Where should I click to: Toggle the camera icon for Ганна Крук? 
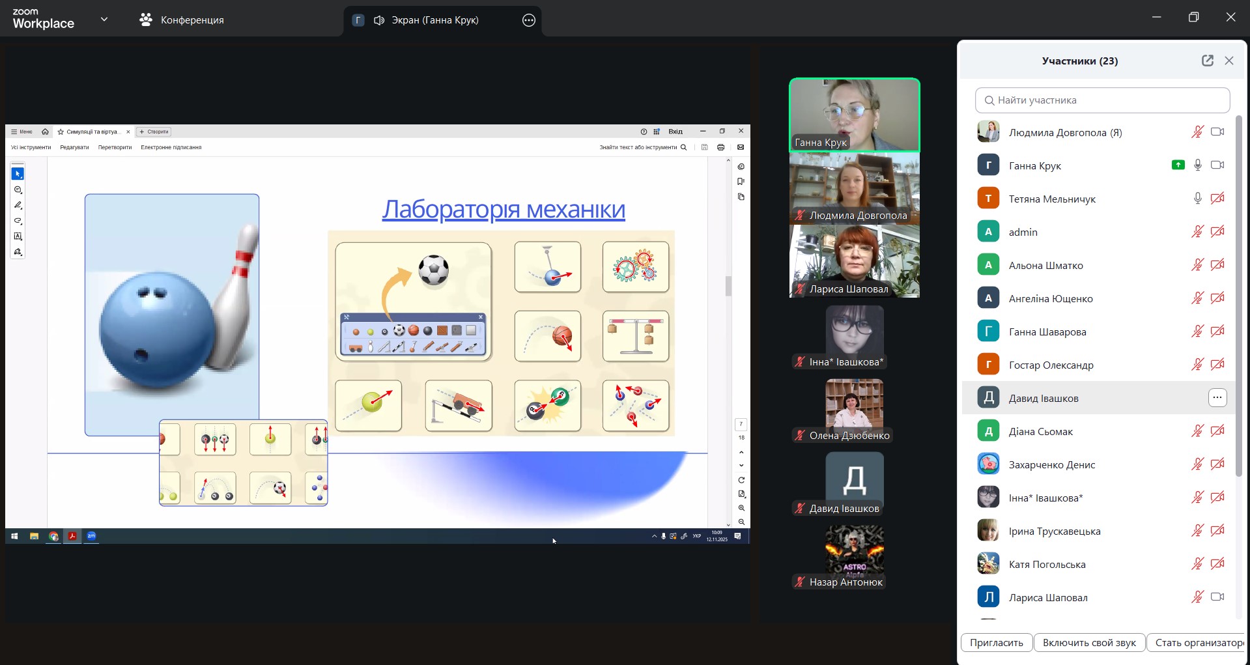1217,165
